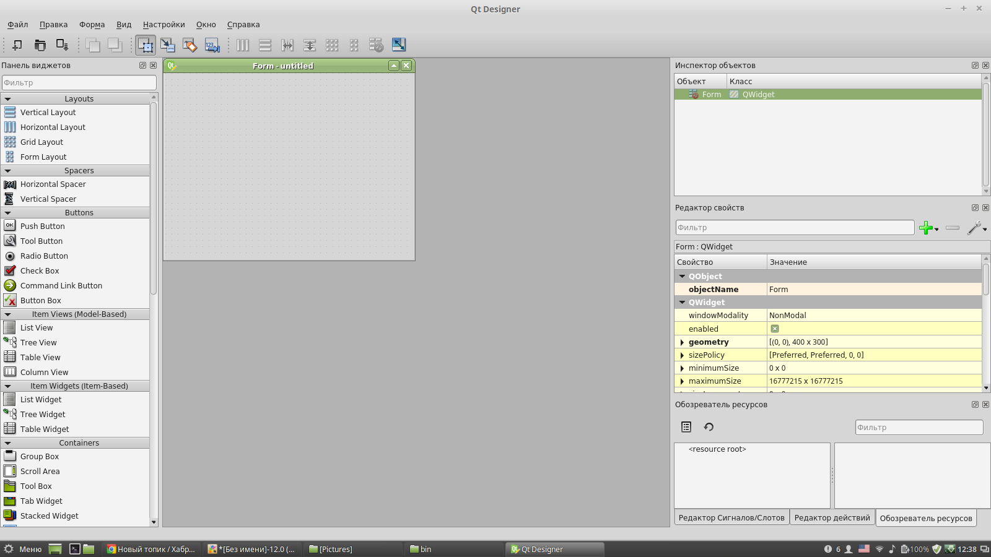Select the Edit Widgets mode icon
Screen dimensions: 991x557
click(x=146, y=45)
